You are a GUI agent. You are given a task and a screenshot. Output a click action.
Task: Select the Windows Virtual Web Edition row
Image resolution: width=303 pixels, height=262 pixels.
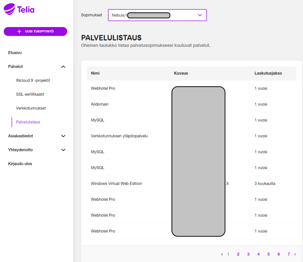tap(191, 183)
